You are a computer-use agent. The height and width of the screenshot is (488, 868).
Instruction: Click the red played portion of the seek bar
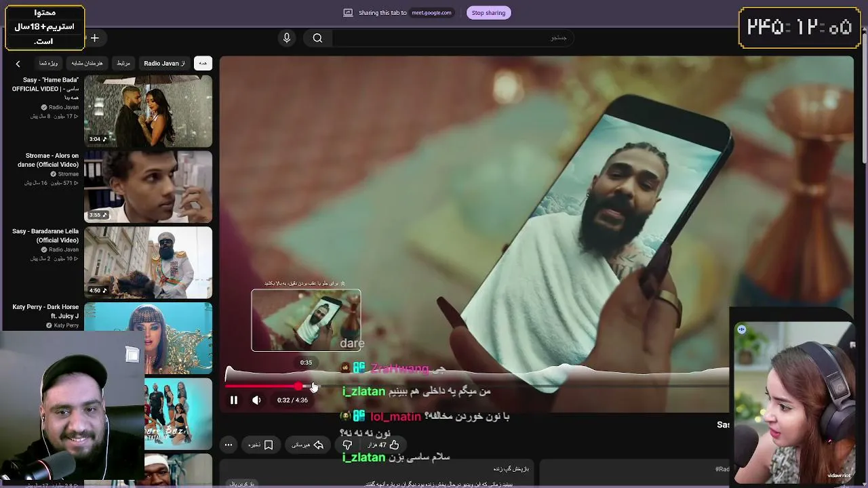click(x=261, y=386)
